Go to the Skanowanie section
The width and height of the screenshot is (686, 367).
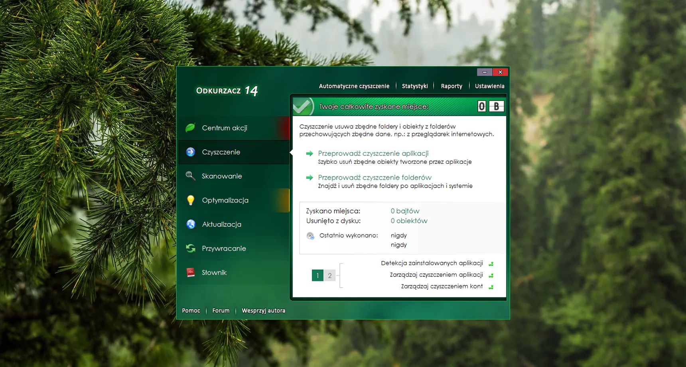click(x=234, y=176)
